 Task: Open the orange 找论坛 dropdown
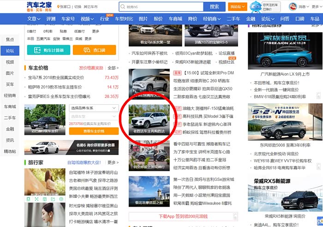coord(237,6)
